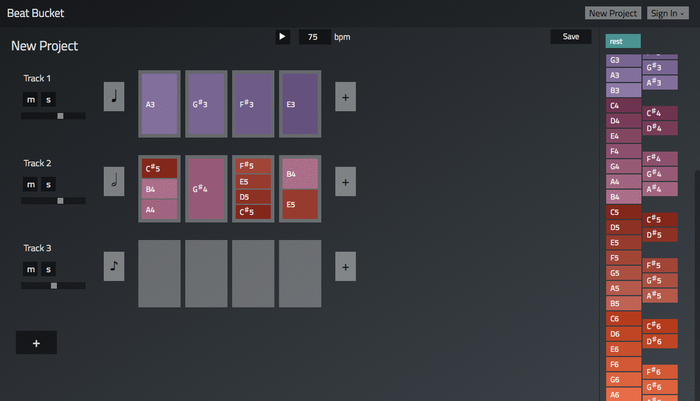
Task: Pick E6 from the note palette
Action: click(624, 349)
